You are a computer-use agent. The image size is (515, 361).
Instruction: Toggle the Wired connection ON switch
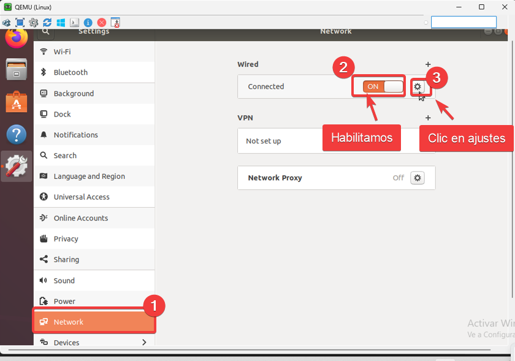[383, 86]
